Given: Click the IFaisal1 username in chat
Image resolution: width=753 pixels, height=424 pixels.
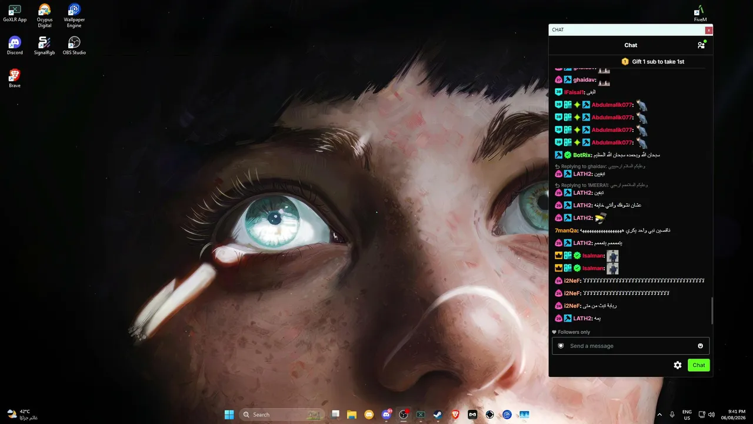Looking at the screenshot, I should coord(574,92).
